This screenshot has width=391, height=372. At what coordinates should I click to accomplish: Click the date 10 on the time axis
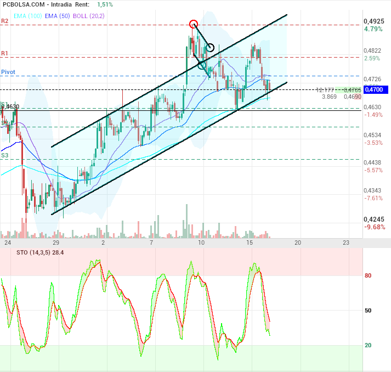pyautogui.click(x=201, y=242)
